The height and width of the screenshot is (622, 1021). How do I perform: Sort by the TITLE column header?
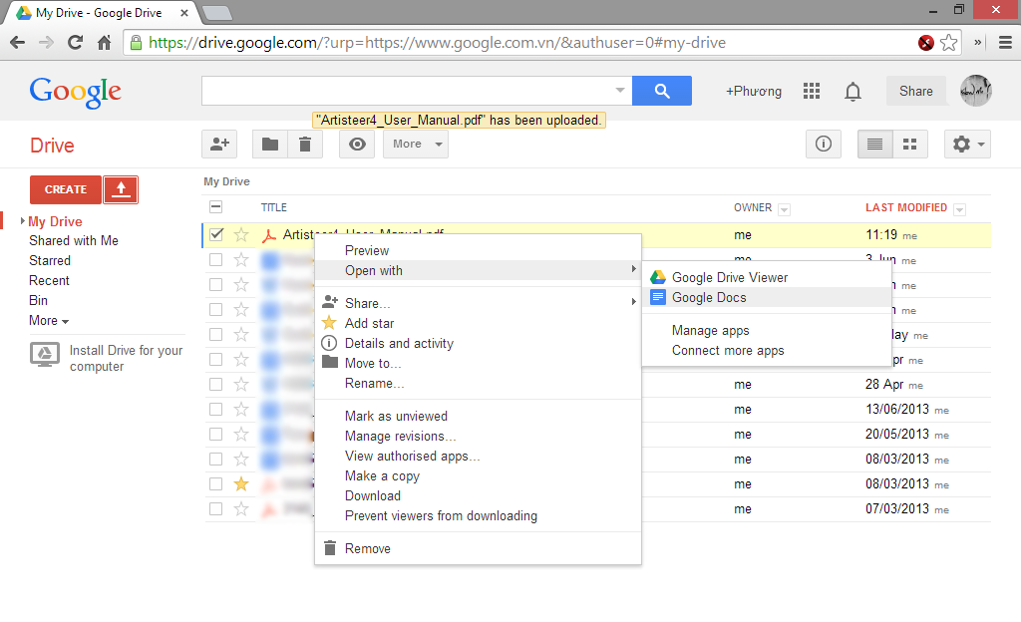click(x=273, y=207)
